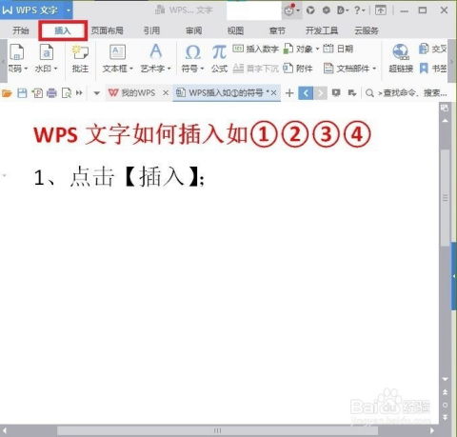The image size is (457, 437).
Task: Switch to the 开始 ribbon tab
Action: coord(21,30)
